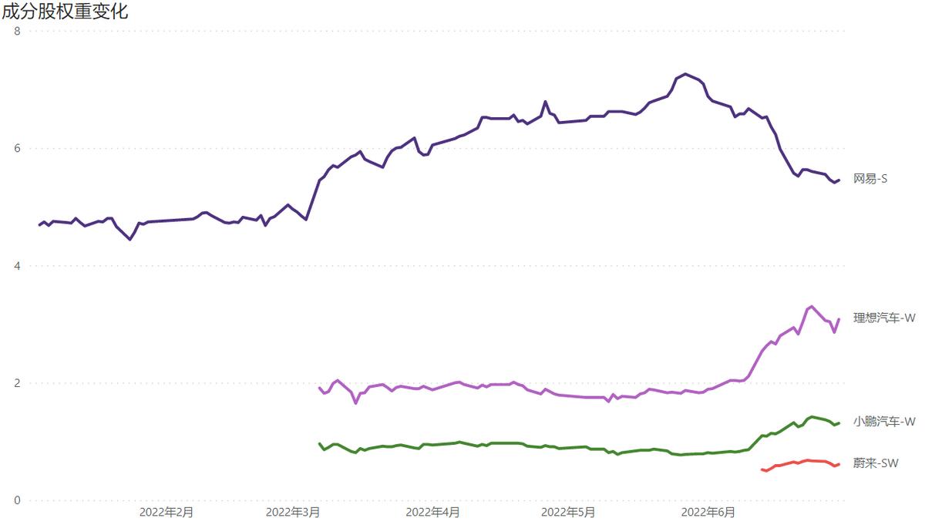
Task: Select the 2022年4月 axis tick label
Action: click(x=433, y=511)
